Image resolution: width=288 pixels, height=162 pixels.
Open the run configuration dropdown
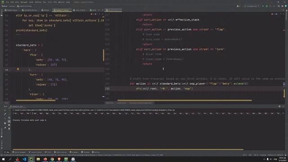(x=252, y=6)
